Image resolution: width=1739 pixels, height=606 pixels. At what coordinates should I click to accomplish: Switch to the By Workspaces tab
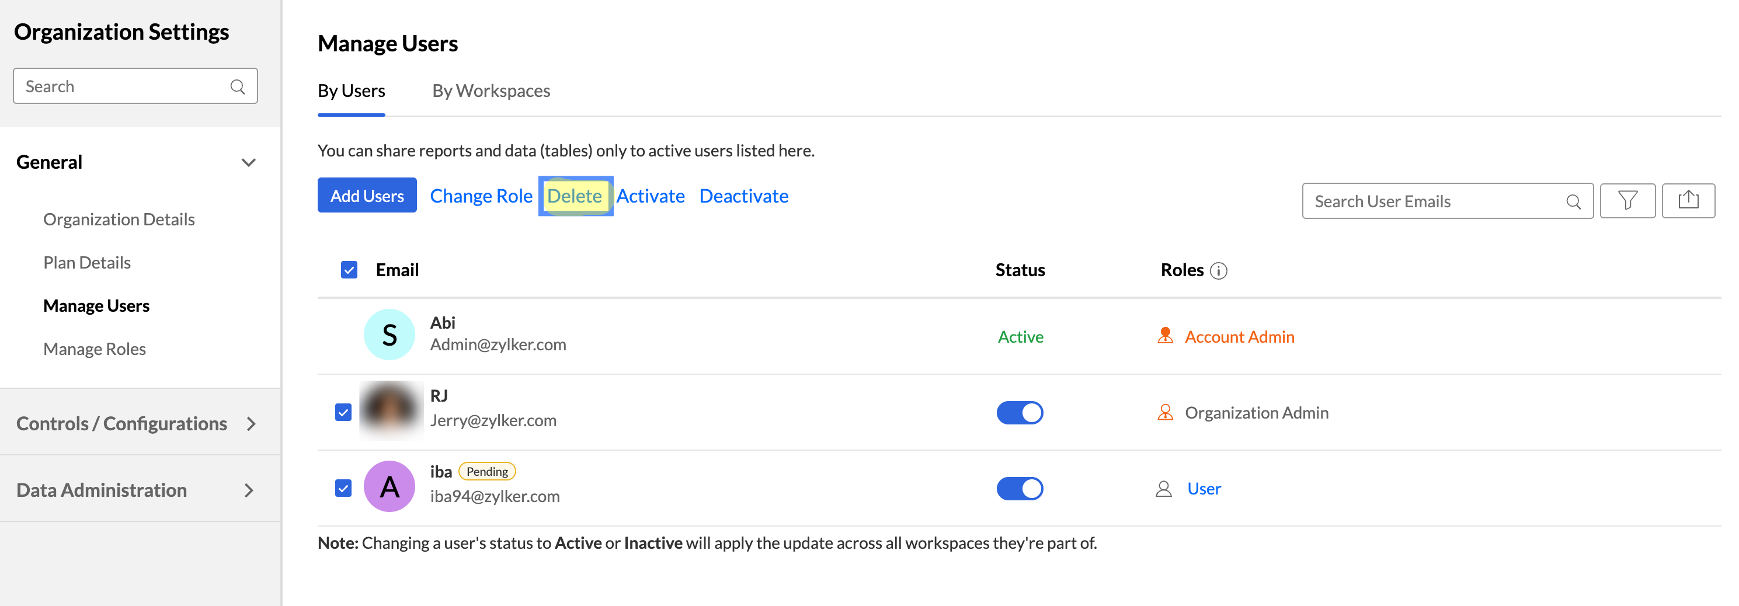click(x=491, y=90)
